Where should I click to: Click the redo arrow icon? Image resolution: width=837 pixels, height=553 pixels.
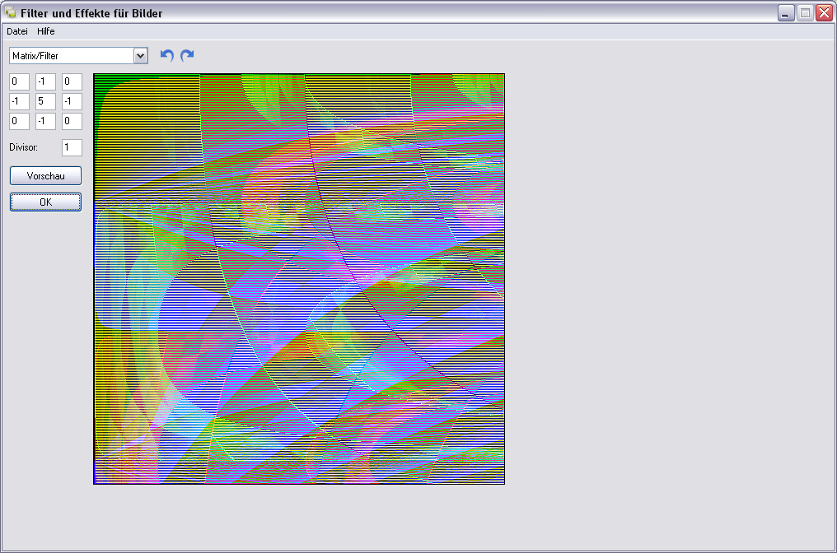(188, 55)
